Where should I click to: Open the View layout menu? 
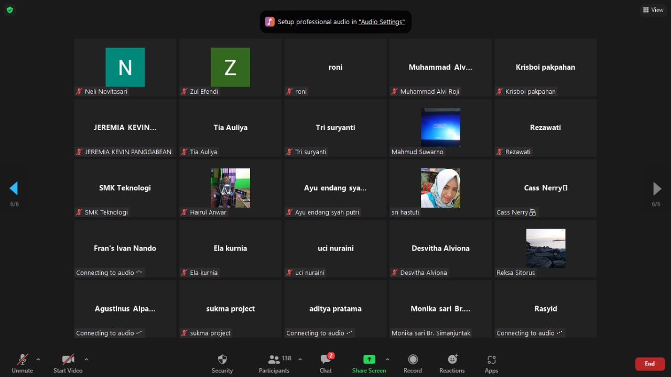653,10
